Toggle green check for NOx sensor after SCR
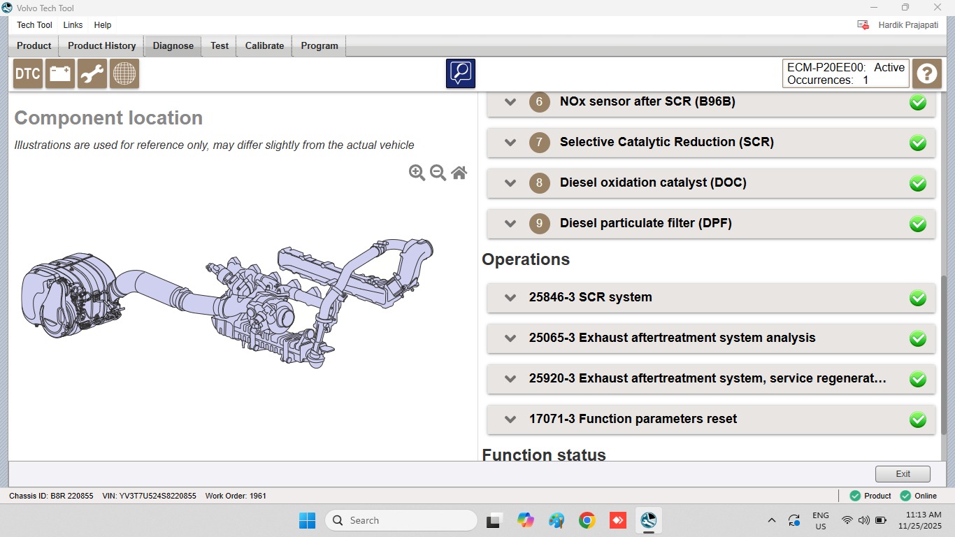This screenshot has width=955, height=537. (x=918, y=102)
